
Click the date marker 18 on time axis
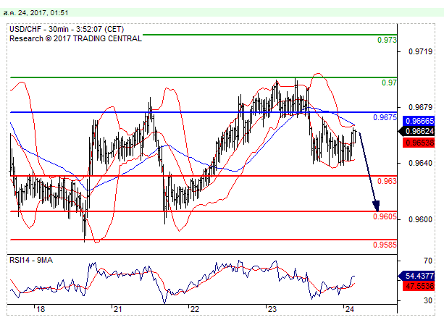click(41, 309)
